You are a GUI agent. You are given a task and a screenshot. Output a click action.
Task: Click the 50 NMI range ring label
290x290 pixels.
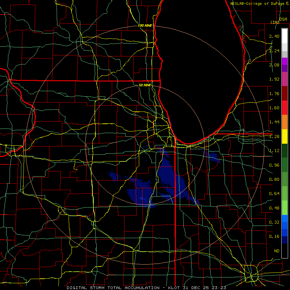[145, 85]
